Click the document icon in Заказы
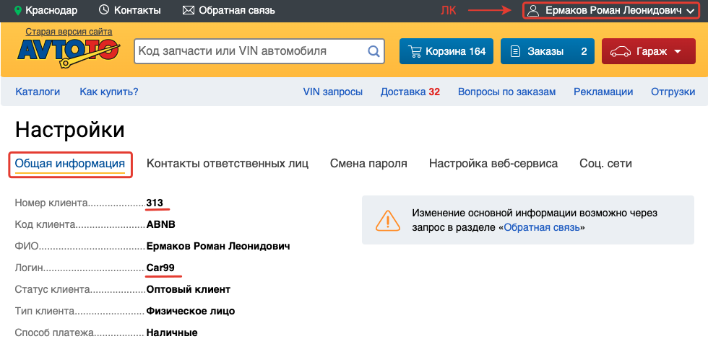The width and height of the screenshot is (708, 344). tap(514, 51)
